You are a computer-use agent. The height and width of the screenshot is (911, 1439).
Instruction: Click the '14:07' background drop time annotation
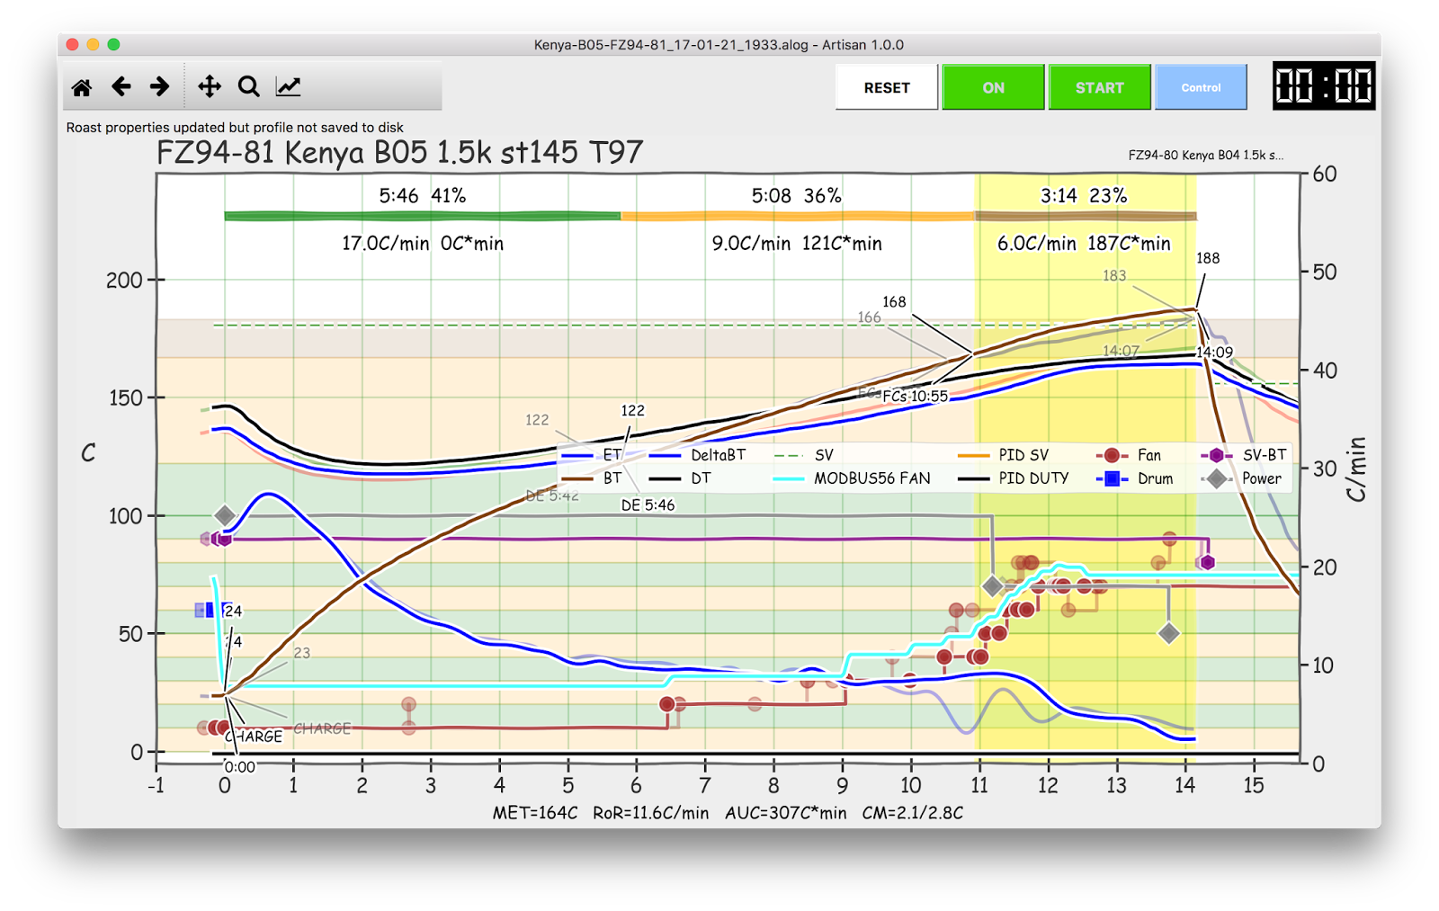tap(1121, 351)
